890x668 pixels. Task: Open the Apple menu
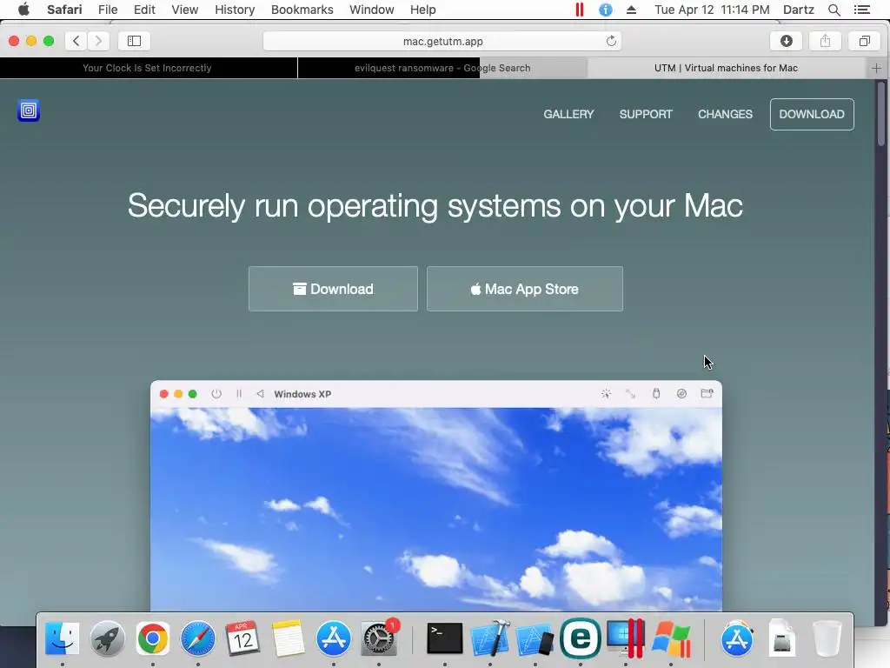click(23, 10)
